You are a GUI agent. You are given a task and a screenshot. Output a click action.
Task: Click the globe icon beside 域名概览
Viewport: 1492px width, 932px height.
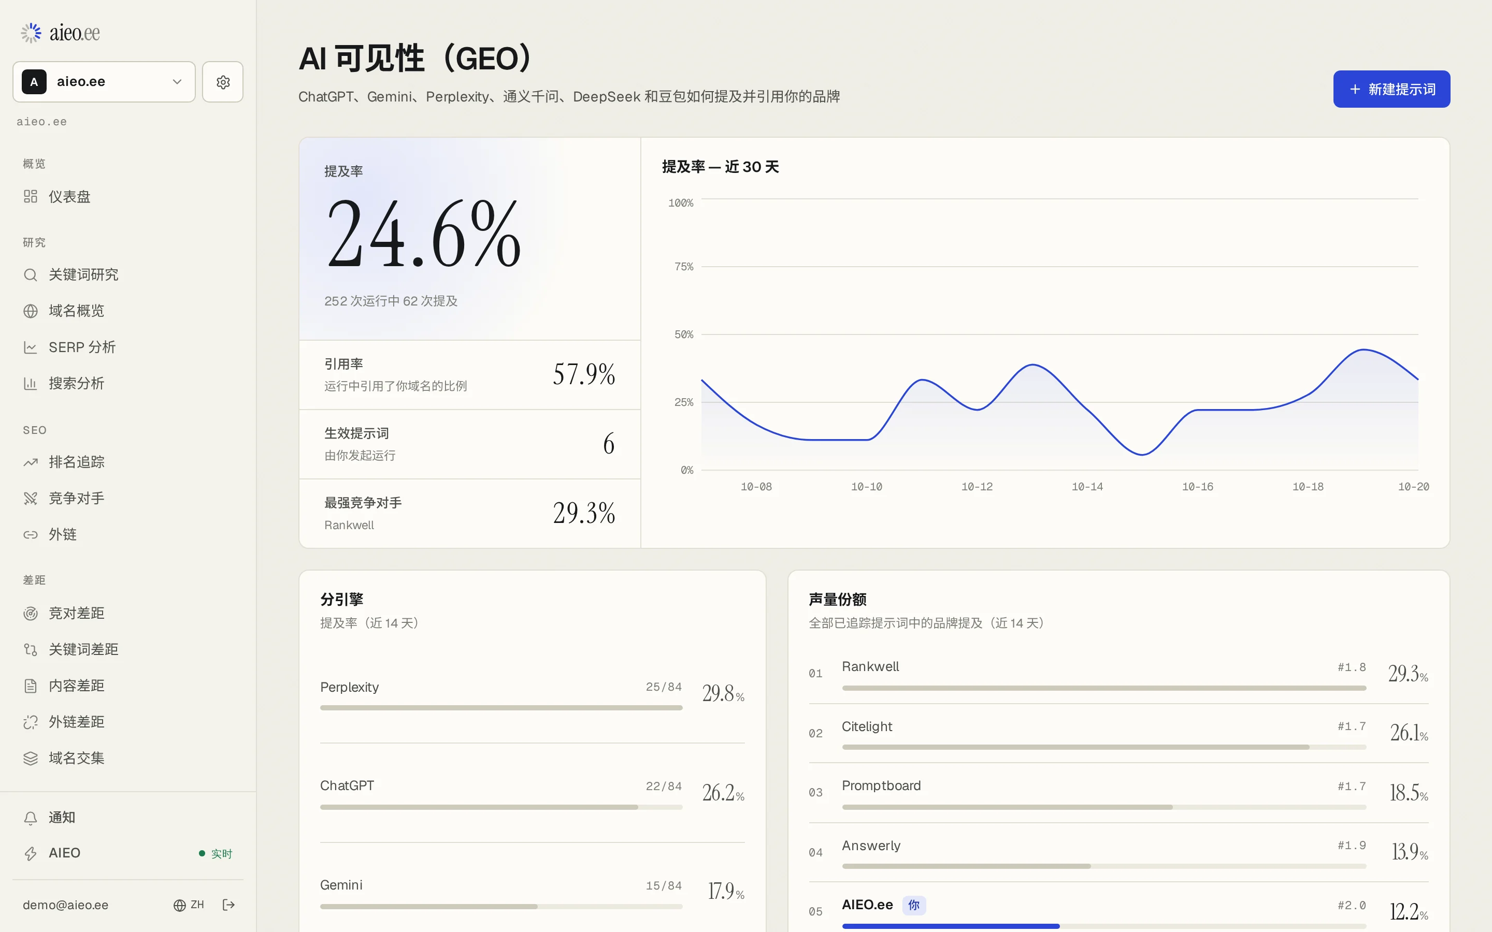pos(30,311)
